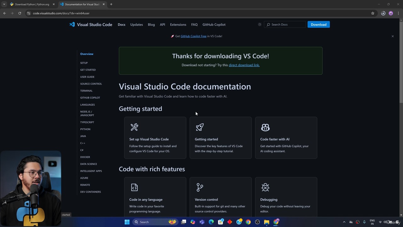This screenshot has width=403, height=227.
Task: Open Windows Start menu
Action: tap(127, 222)
